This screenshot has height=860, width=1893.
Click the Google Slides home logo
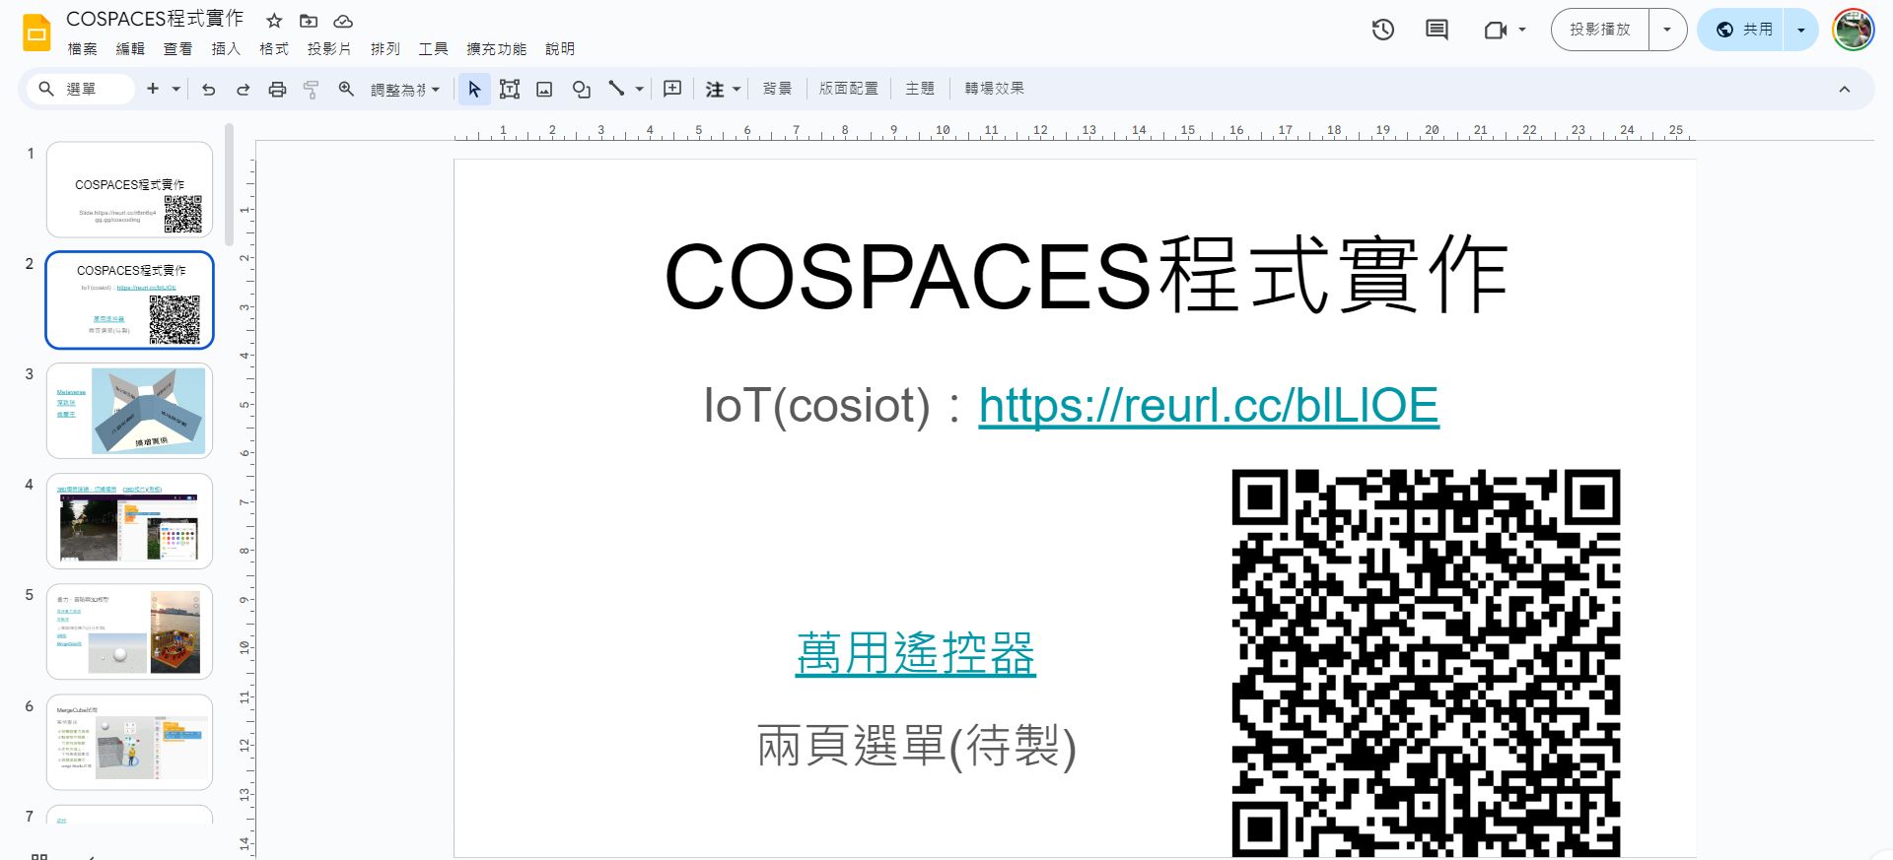tap(36, 33)
